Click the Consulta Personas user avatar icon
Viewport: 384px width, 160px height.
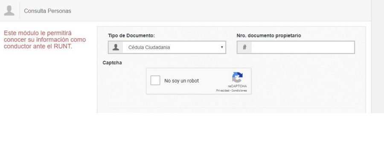pyautogui.click(x=9, y=11)
